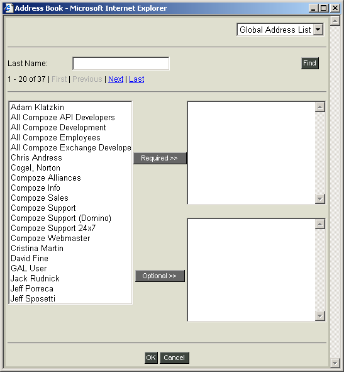Open the Global Address List dropdown
Image resolution: width=344 pixels, height=372 pixels.
[x=280, y=30]
